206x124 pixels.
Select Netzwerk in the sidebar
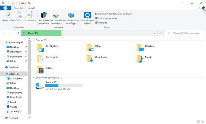tap(12, 118)
